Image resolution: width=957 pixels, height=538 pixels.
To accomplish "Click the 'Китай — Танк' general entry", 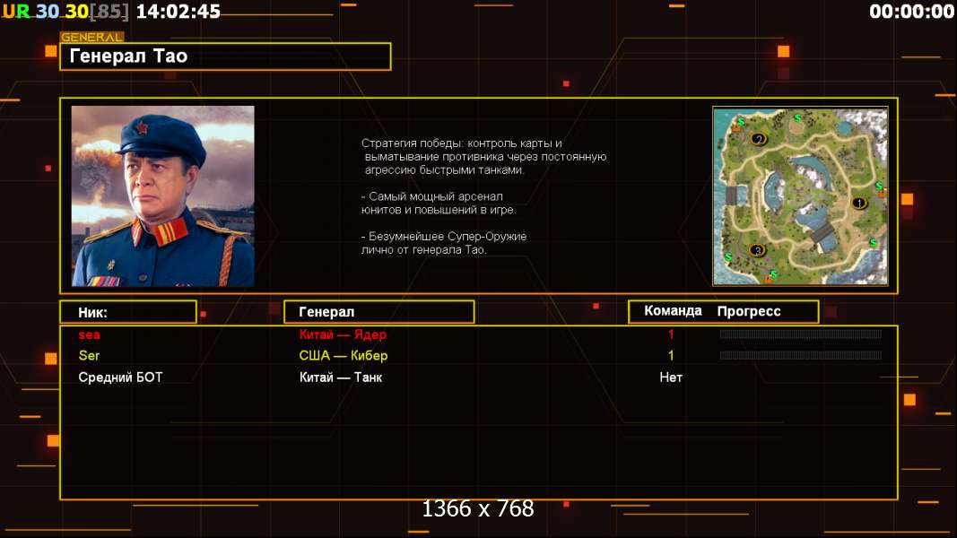I will coord(341,377).
